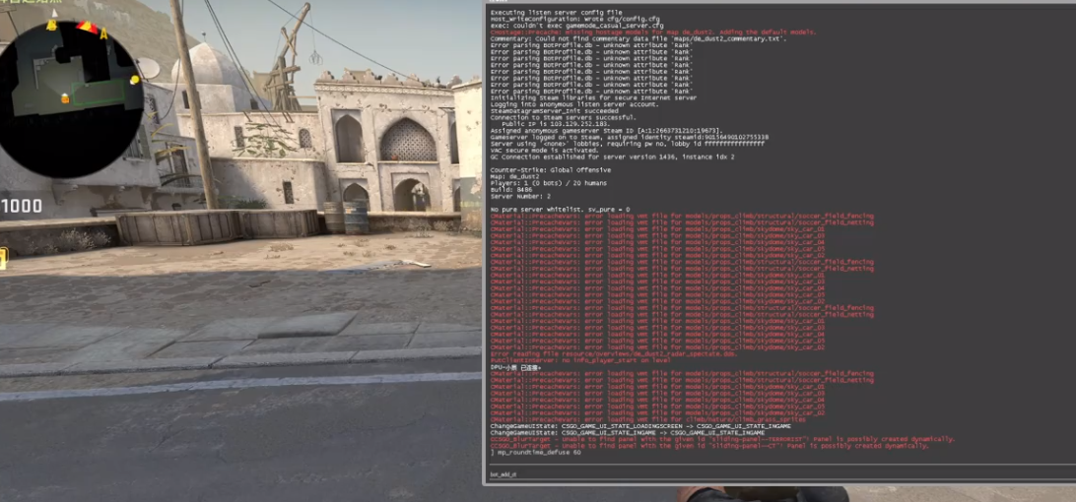Click the Gameserver logged on to Steam line
The height and width of the screenshot is (502, 1076).
(x=630, y=137)
